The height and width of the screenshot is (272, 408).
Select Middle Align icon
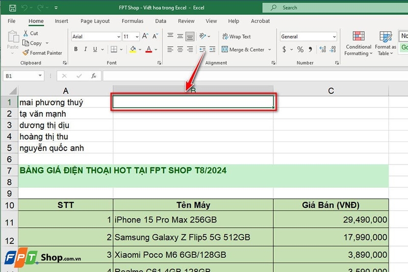(180, 36)
